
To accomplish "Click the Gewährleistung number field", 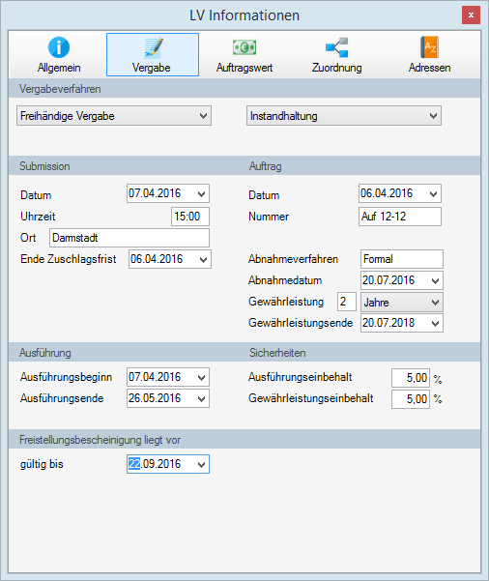I will click(347, 302).
